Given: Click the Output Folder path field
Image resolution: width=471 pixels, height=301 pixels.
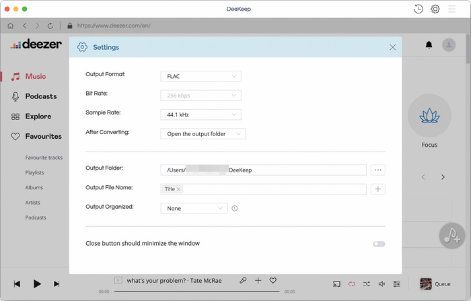Looking at the screenshot, I should point(264,170).
